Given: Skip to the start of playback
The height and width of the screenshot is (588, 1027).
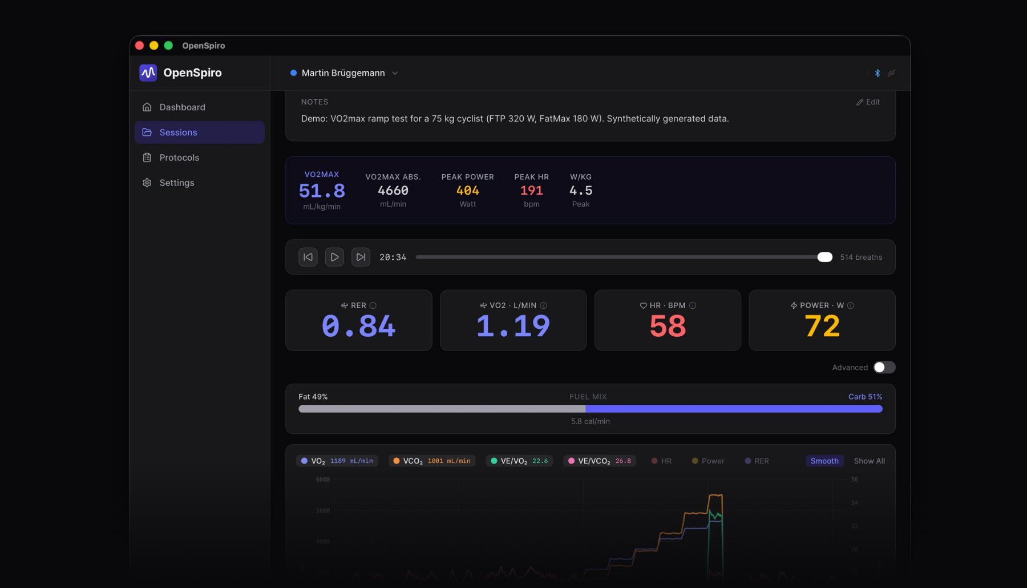Looking at the screenshot, I should click(308, 257).
